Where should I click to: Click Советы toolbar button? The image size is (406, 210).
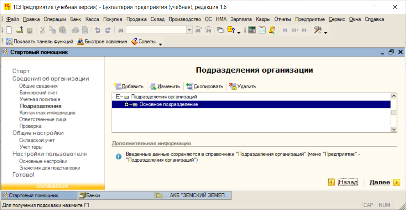click(144, 41)
